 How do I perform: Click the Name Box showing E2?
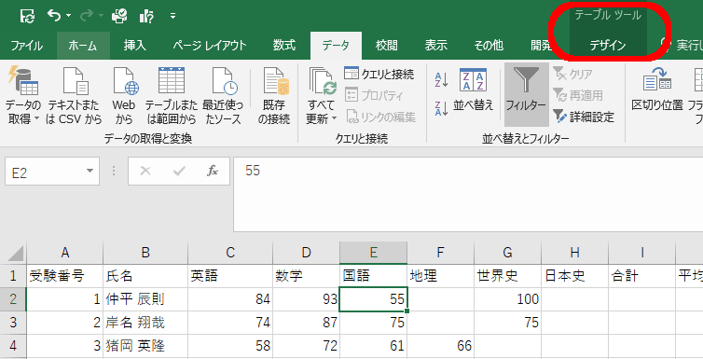(x=45, y=173)
